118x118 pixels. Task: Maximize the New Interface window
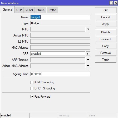111,3
